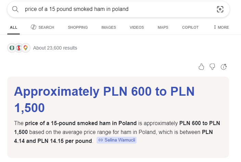
Task: Open the AI info sparkle icon
Action: [224, 67]
